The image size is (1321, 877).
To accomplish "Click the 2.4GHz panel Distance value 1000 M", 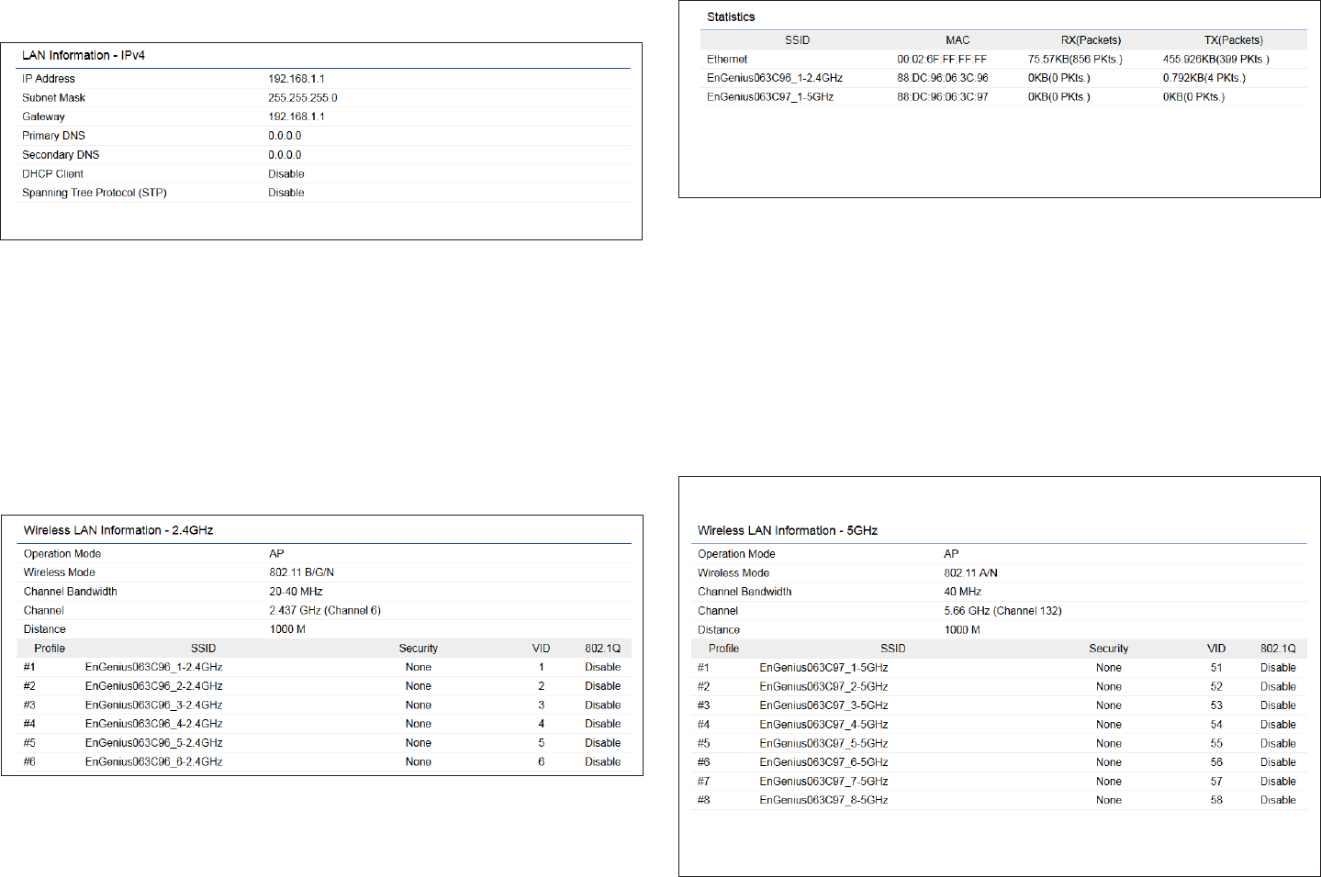I will (x=287, y=629).
